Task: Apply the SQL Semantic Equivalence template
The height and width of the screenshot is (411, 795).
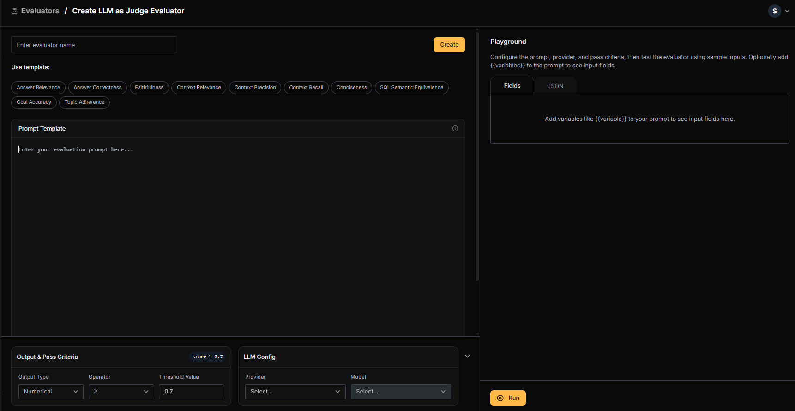Action: point(411,88)
